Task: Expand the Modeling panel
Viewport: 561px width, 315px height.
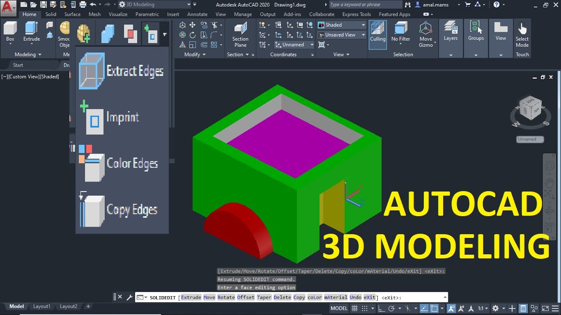Action: pos(28,55)
